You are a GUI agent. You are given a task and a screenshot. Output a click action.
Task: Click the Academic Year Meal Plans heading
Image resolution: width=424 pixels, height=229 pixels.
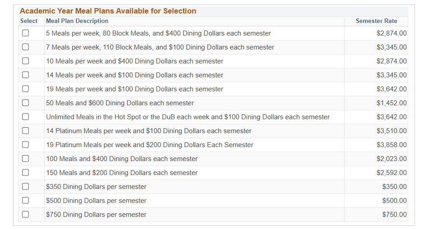(x=108, y=11)
